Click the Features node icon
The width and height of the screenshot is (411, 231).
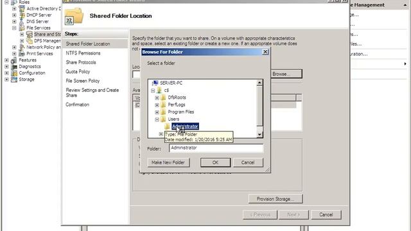(x=14, y=60)
